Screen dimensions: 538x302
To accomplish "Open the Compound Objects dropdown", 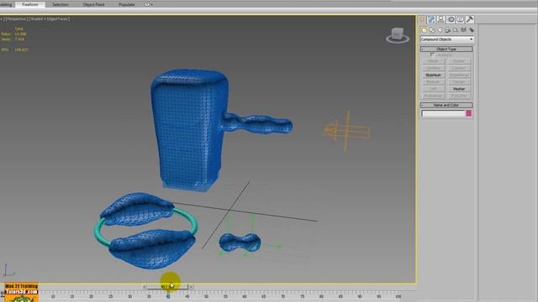I will [446, 39].
